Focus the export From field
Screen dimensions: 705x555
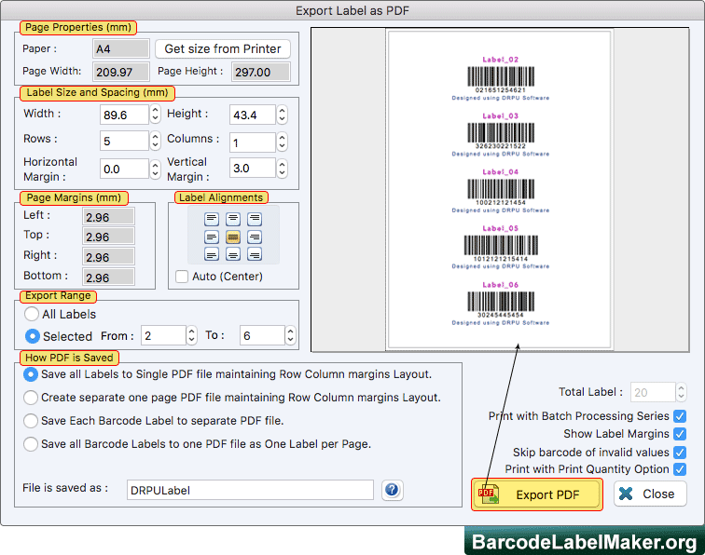(164, 335)
